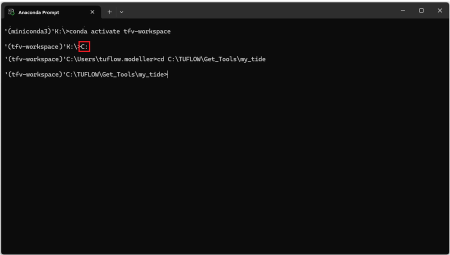The width and height of the screenshot is (450, 255).
Task: Click the Anaconda Prompt tab icon
Action: (x=11, y=11)
